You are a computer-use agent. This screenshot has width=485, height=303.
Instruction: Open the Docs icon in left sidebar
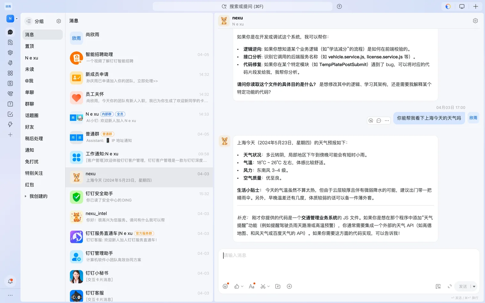click(10, 42)
